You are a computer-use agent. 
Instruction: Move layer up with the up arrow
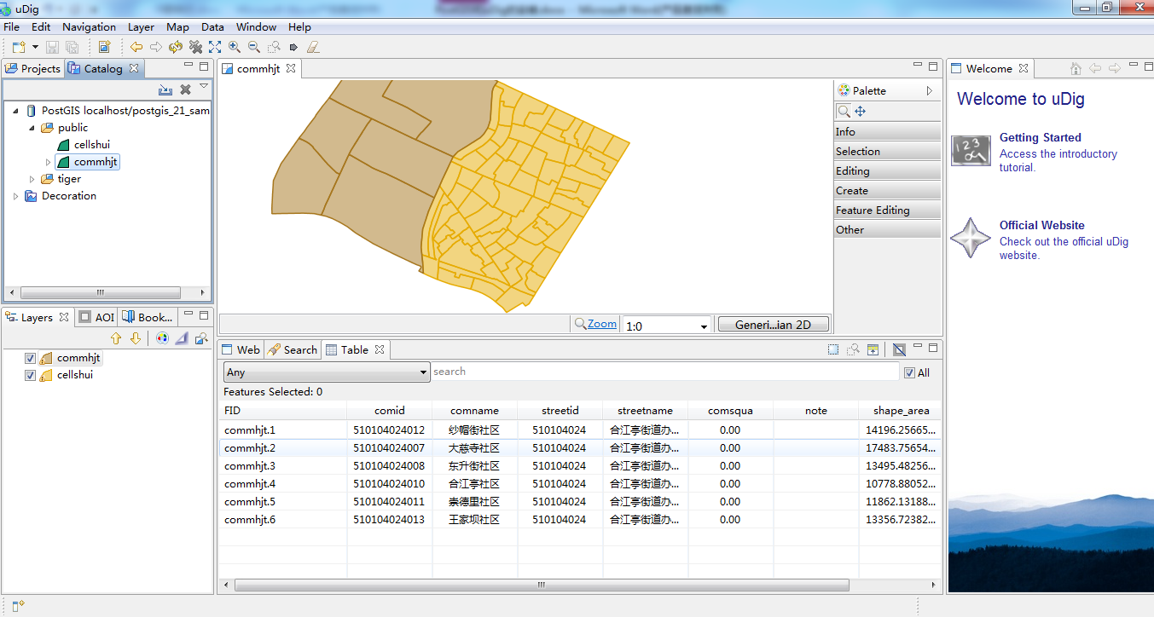[x=117, y=339]
